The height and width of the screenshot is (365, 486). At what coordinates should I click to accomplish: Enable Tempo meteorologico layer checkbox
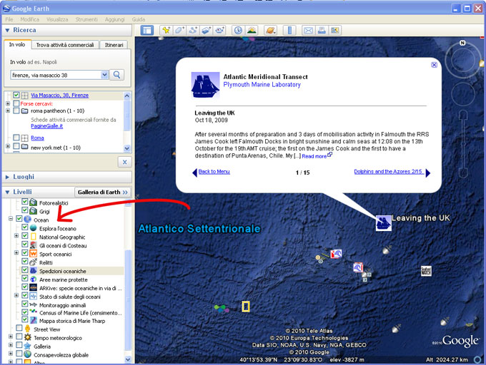pyautogui.click(x=19, y=336)
